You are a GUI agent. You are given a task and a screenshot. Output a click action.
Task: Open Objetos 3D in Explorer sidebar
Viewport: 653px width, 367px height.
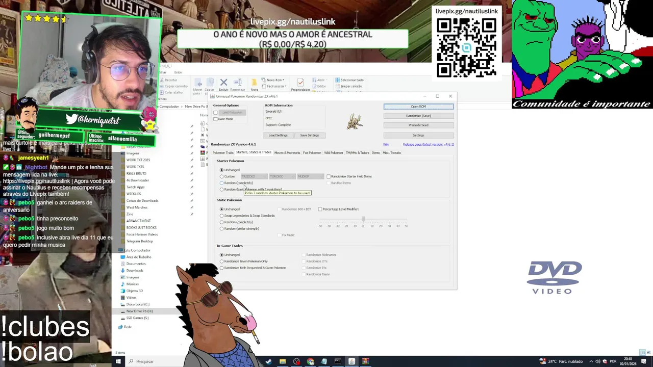[x=135, y=291]
